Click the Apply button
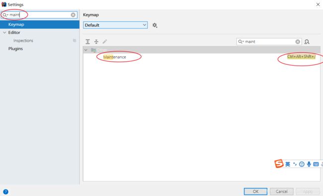The image size is (323, 196). 308,192
